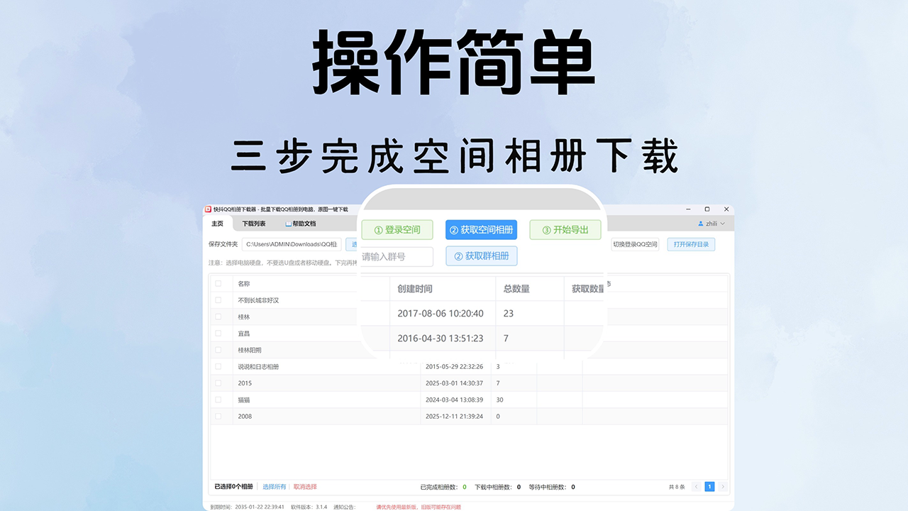The image size is (908, 511).
Task: Check the 桂林 album checkbox
Action: (x=218, y=317)
